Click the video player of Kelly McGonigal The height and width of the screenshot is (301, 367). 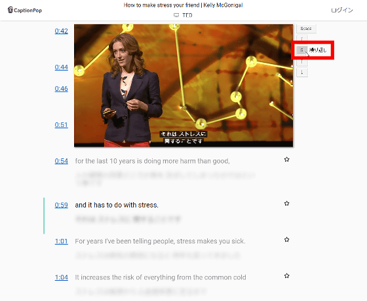pyautogui.click(x=183, y=86)
